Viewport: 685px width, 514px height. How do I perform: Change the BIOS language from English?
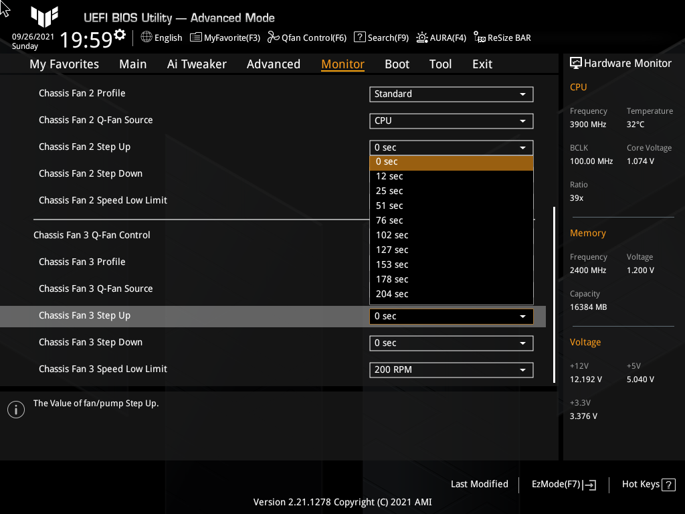(x=161, y=37)
